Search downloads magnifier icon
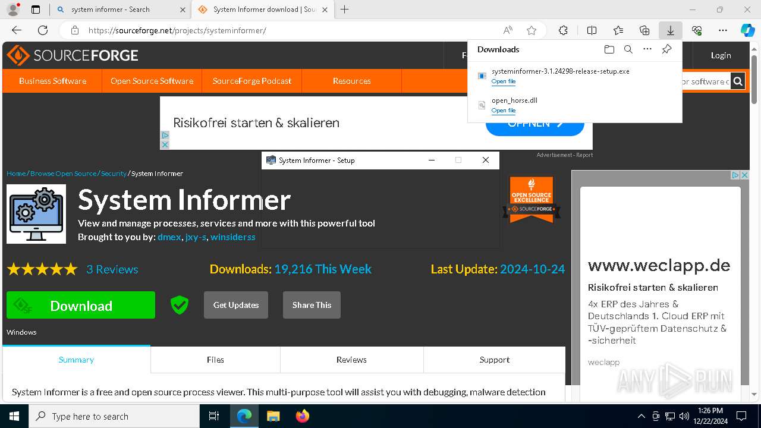 [628, 49]
